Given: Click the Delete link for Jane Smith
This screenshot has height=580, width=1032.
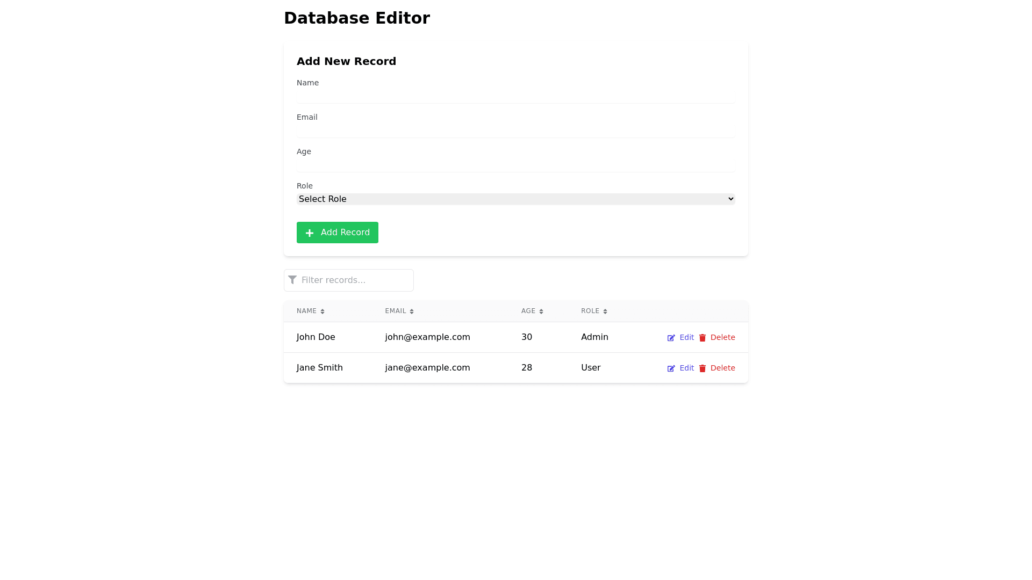Looking at the screenshot, I should coord(722,368).
